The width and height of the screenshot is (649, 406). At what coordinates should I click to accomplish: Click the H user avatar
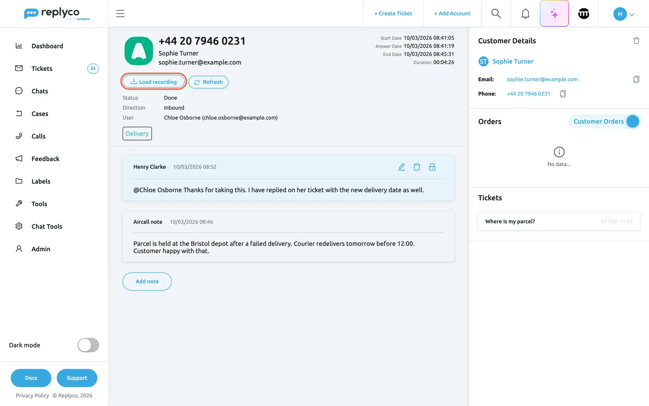620,14
